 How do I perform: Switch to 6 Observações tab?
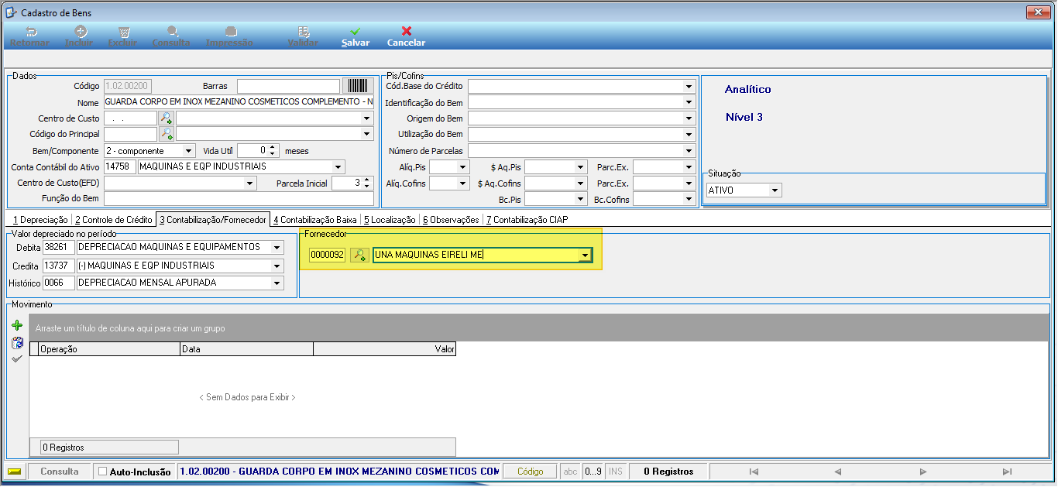tap(451, 220)
